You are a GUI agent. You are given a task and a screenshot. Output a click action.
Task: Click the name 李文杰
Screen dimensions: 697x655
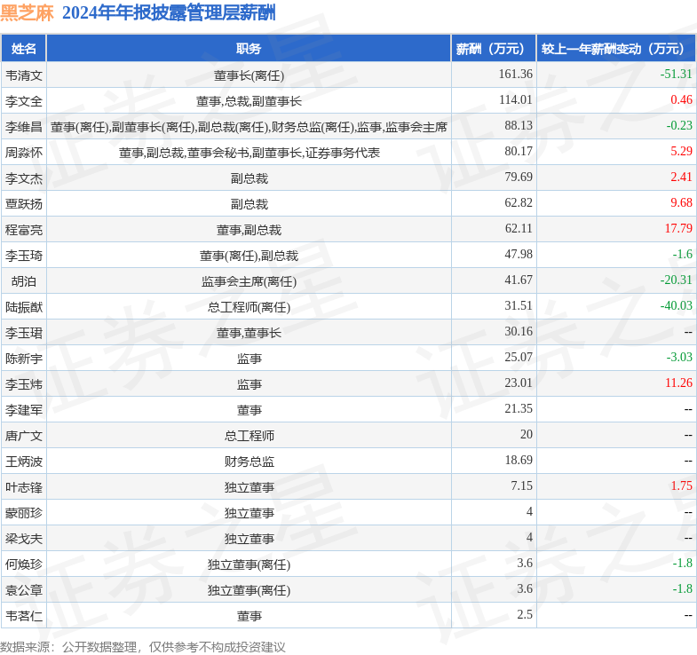[x=24, y=178]
